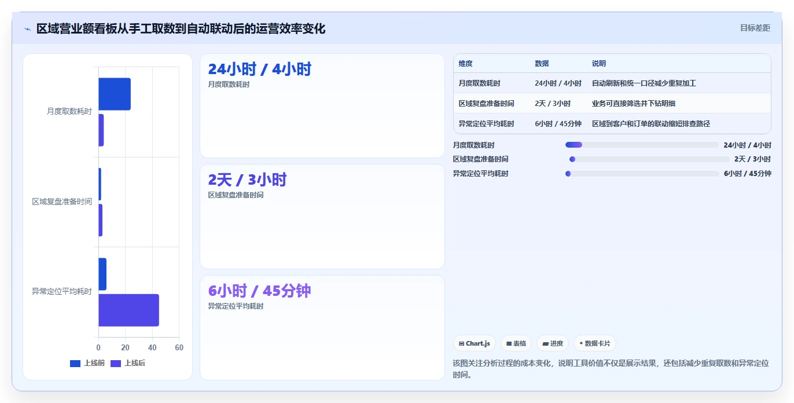Click the 上线后 bar for 区域复盘准备时间
This screenshot has height=403, width=794.
coord(100,220)
